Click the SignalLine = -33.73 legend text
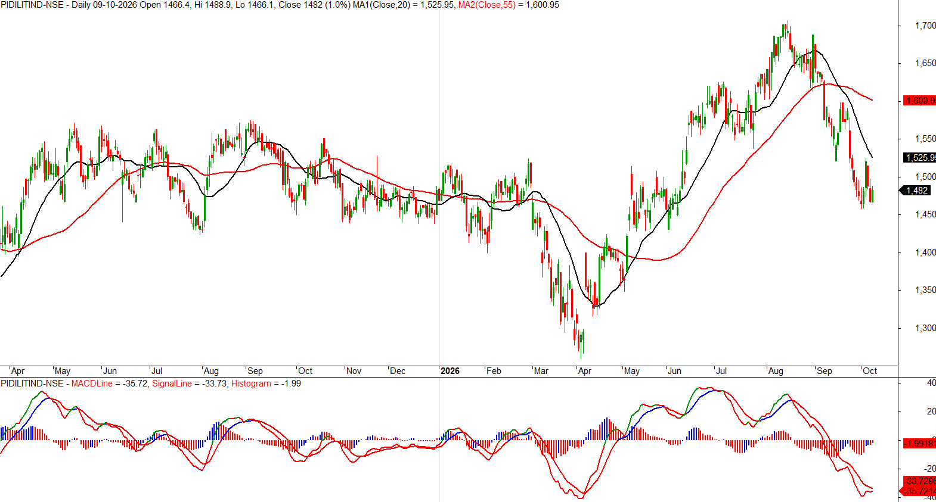936x502 pixels. tap(190, 383)
